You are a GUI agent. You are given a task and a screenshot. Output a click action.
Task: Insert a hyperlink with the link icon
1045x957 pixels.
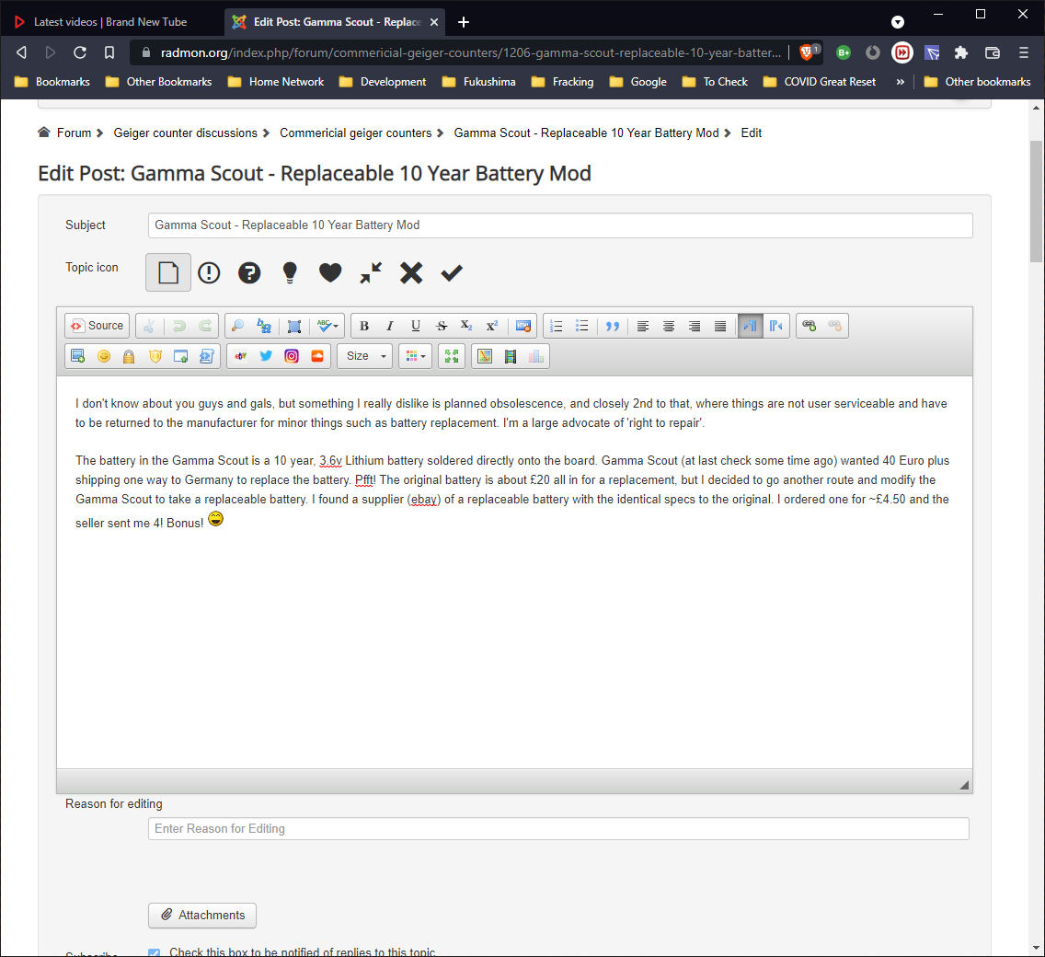point(810,326)
